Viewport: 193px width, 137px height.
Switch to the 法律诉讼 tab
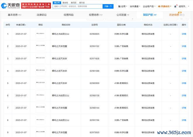pyautogui.click(x=42, y=15)
